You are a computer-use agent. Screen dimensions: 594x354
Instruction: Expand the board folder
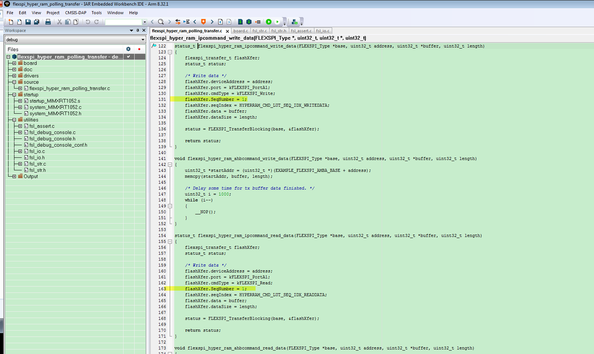point(14,63)
